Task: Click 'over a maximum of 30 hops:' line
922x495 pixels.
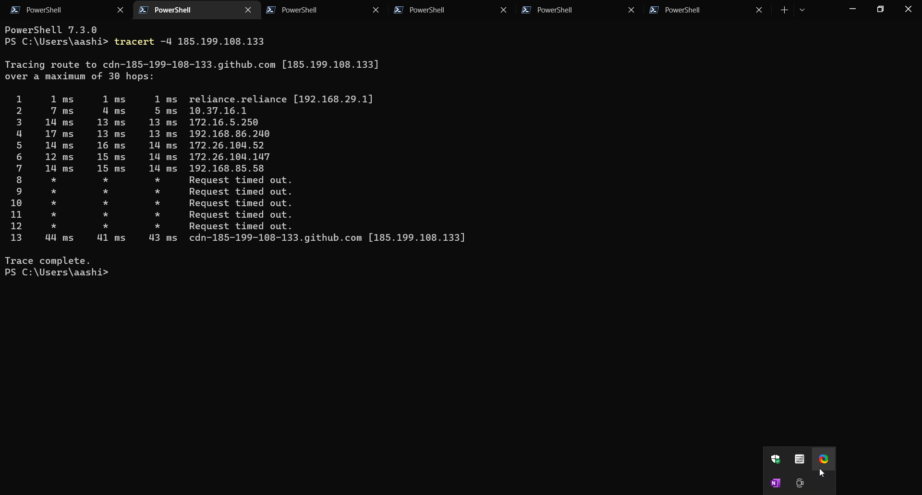Action: (x=79, y=76)
